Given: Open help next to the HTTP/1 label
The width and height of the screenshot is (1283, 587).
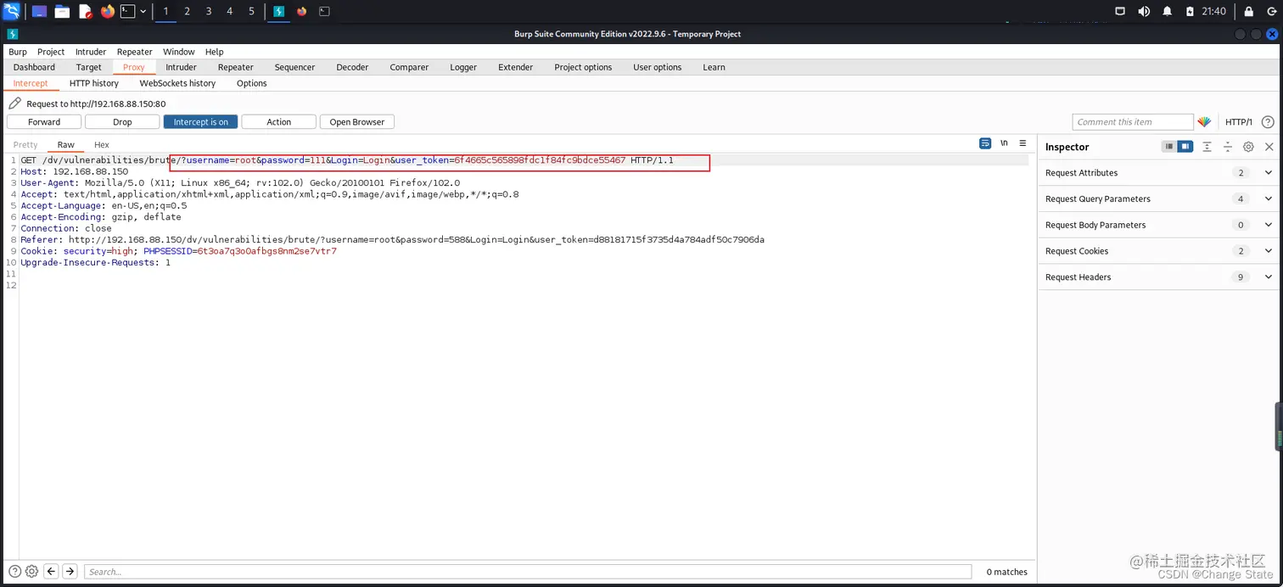Looking at the screenshot, I should (x=1268, y=122).
